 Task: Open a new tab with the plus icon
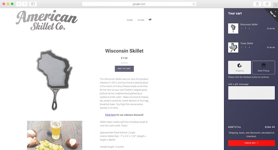[x=276, y=5]
